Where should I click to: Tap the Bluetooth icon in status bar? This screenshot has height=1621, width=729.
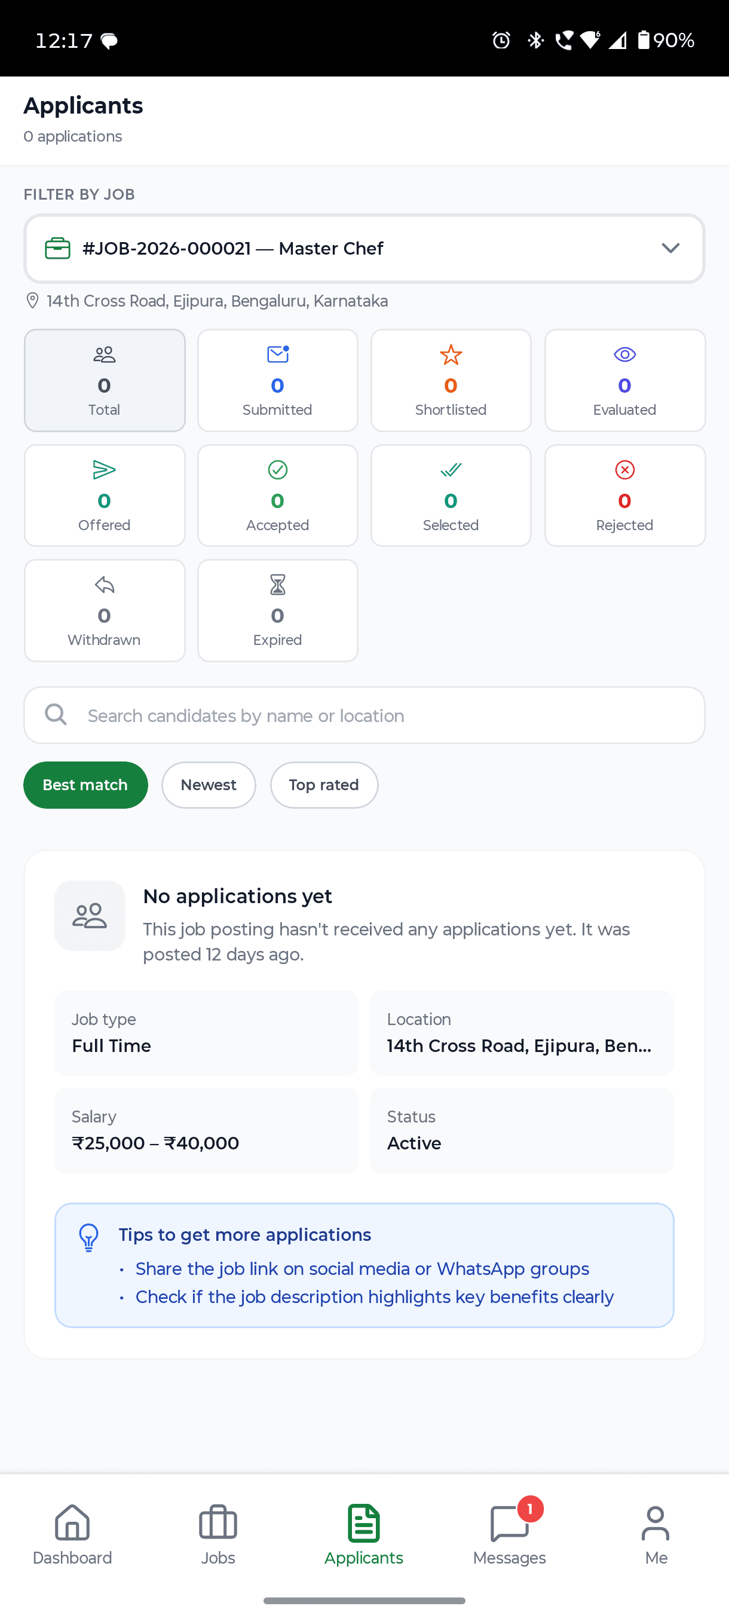tap(535, 40)
